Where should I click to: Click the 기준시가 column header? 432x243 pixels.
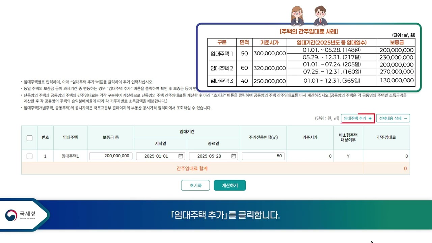(310, 138)
